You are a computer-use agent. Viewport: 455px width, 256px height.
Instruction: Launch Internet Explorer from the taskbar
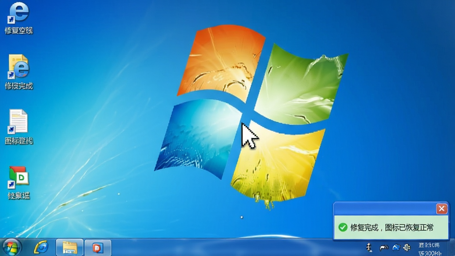pyautogui.click(x=41, y=248)
